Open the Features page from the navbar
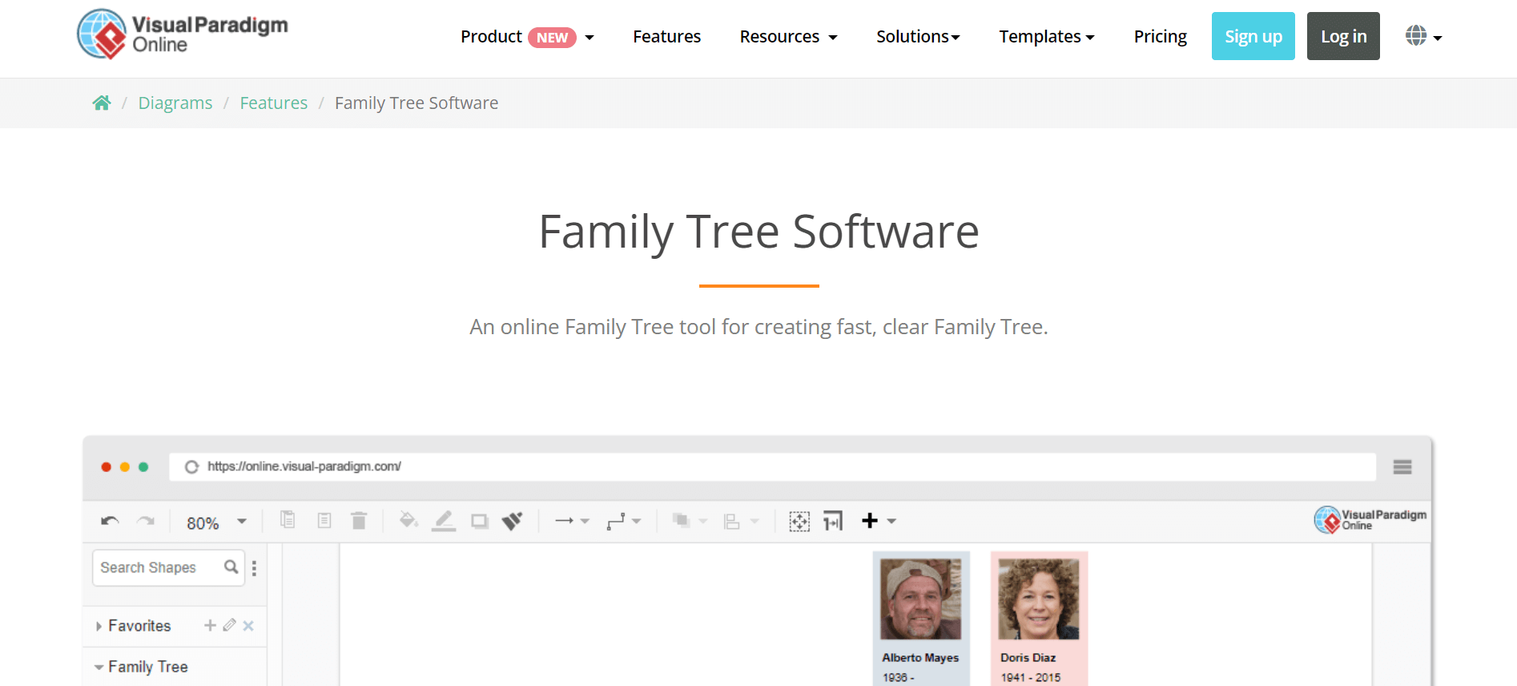 pos(666,37)
